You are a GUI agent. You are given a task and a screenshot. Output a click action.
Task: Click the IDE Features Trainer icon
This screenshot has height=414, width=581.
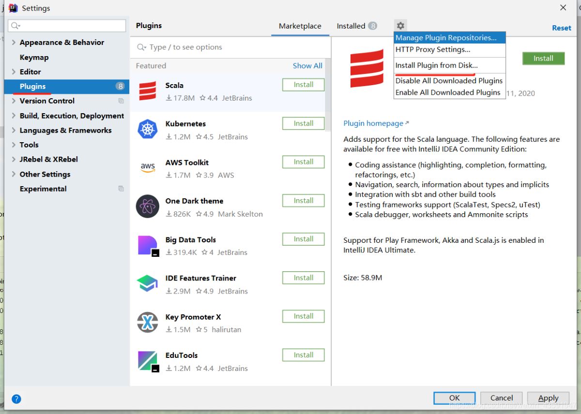click(x=148, y=283)
